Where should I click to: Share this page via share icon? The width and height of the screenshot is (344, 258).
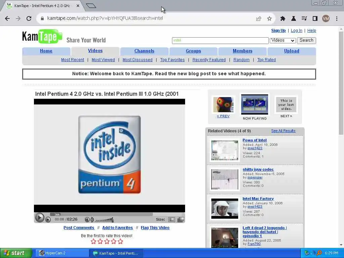(259, 19)
